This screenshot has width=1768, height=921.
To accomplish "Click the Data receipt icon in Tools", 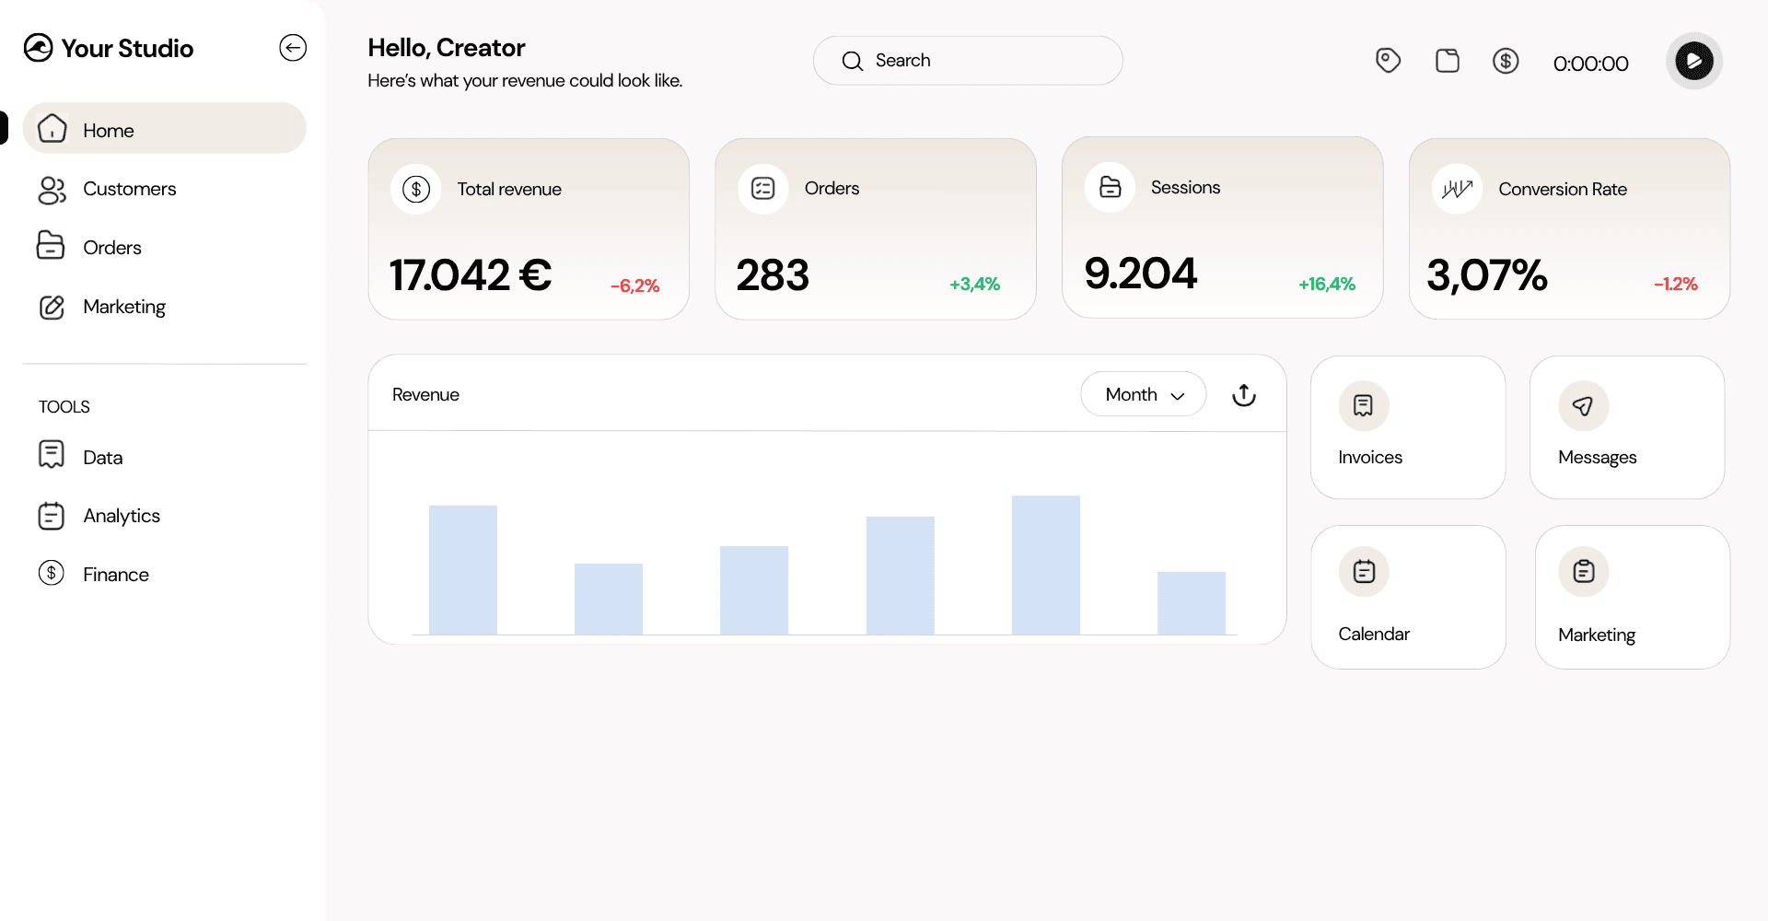I will tap(52, 455).
